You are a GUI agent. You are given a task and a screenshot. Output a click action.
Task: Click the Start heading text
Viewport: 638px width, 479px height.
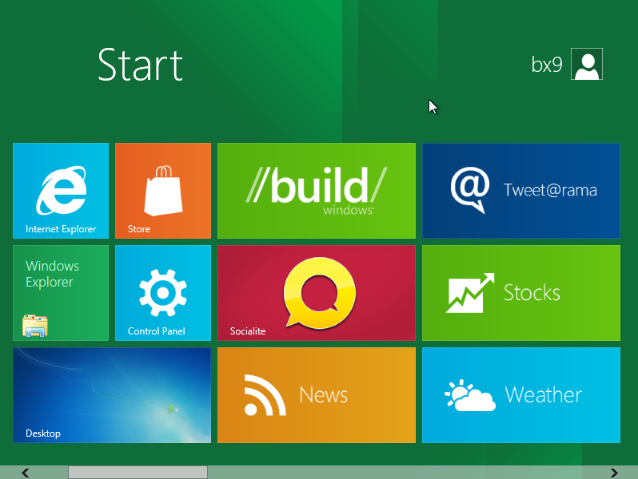[x=141, y=65]
